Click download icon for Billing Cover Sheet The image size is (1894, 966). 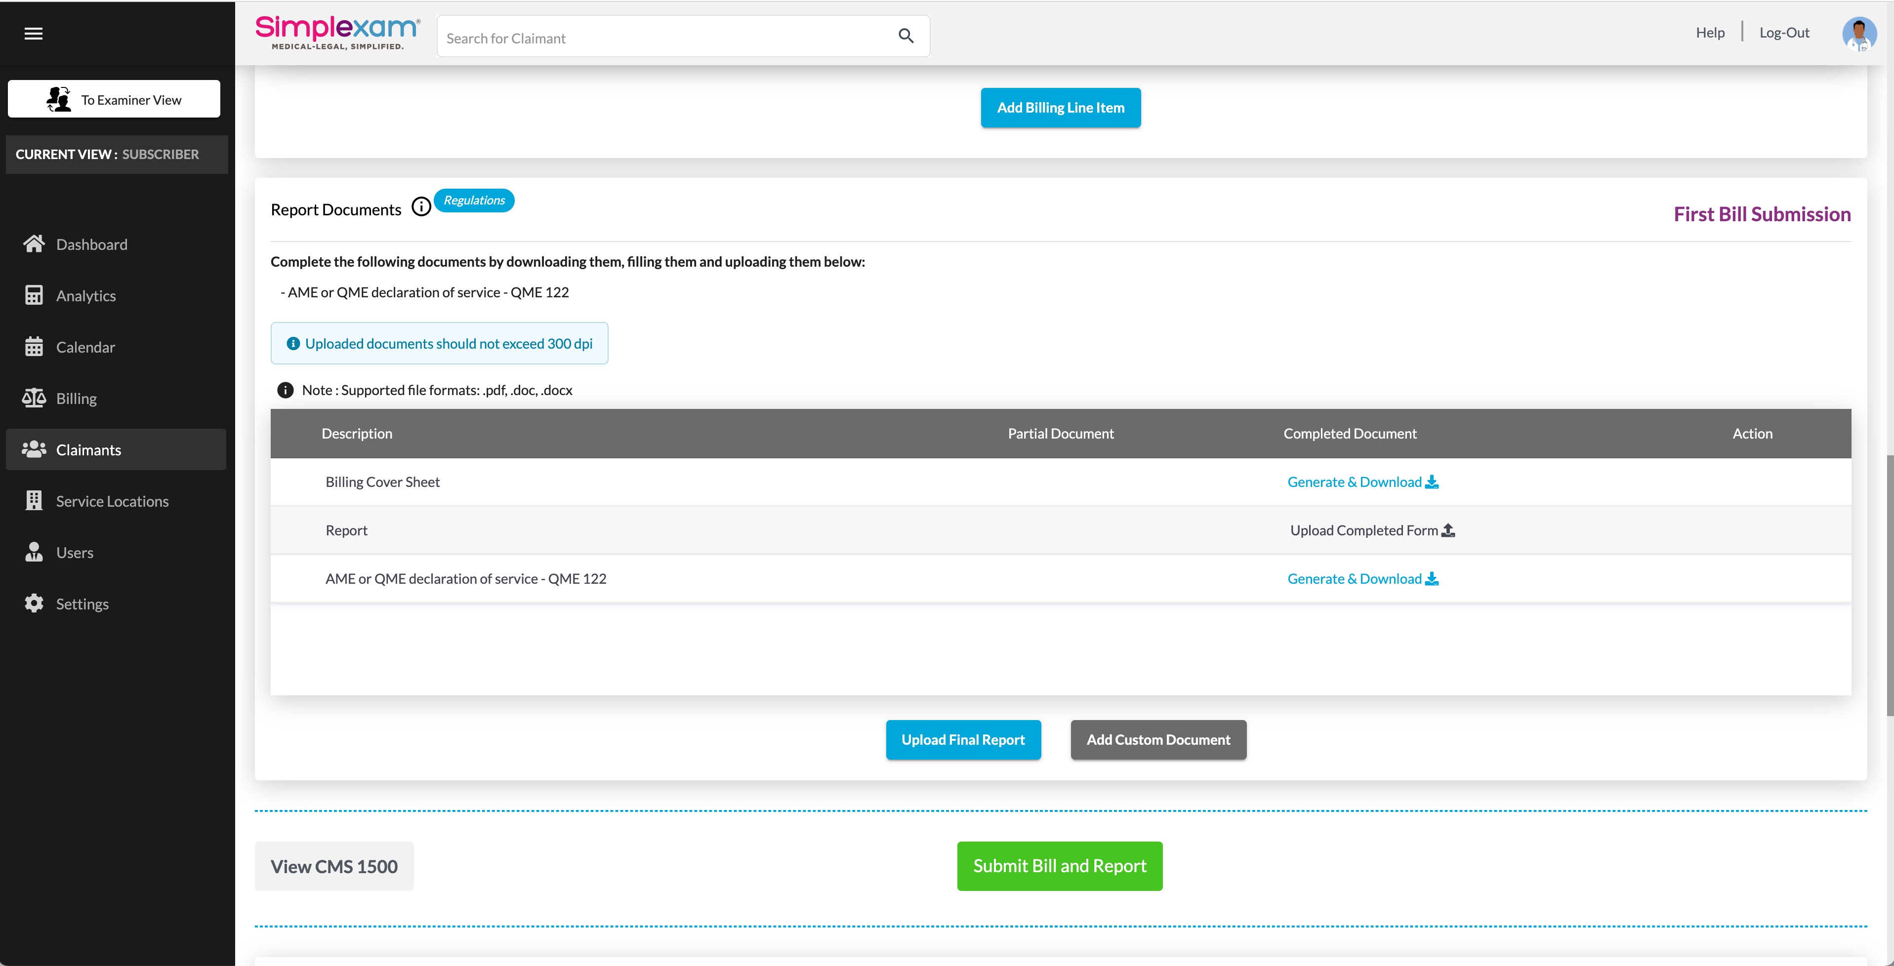click(1432, 483)
